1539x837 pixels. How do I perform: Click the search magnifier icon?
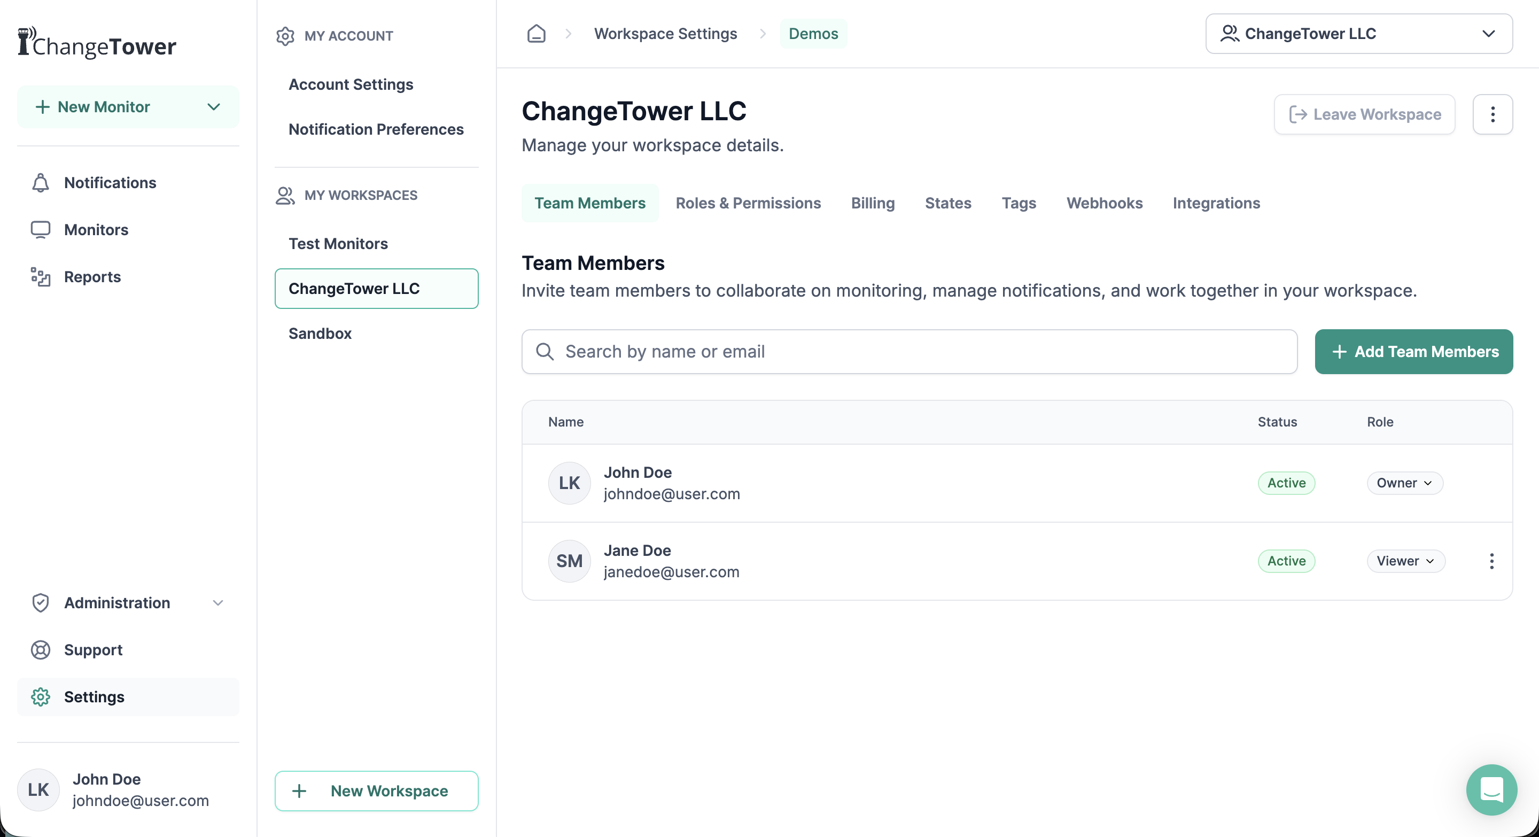pyautogui.click(x=545, y=352)
